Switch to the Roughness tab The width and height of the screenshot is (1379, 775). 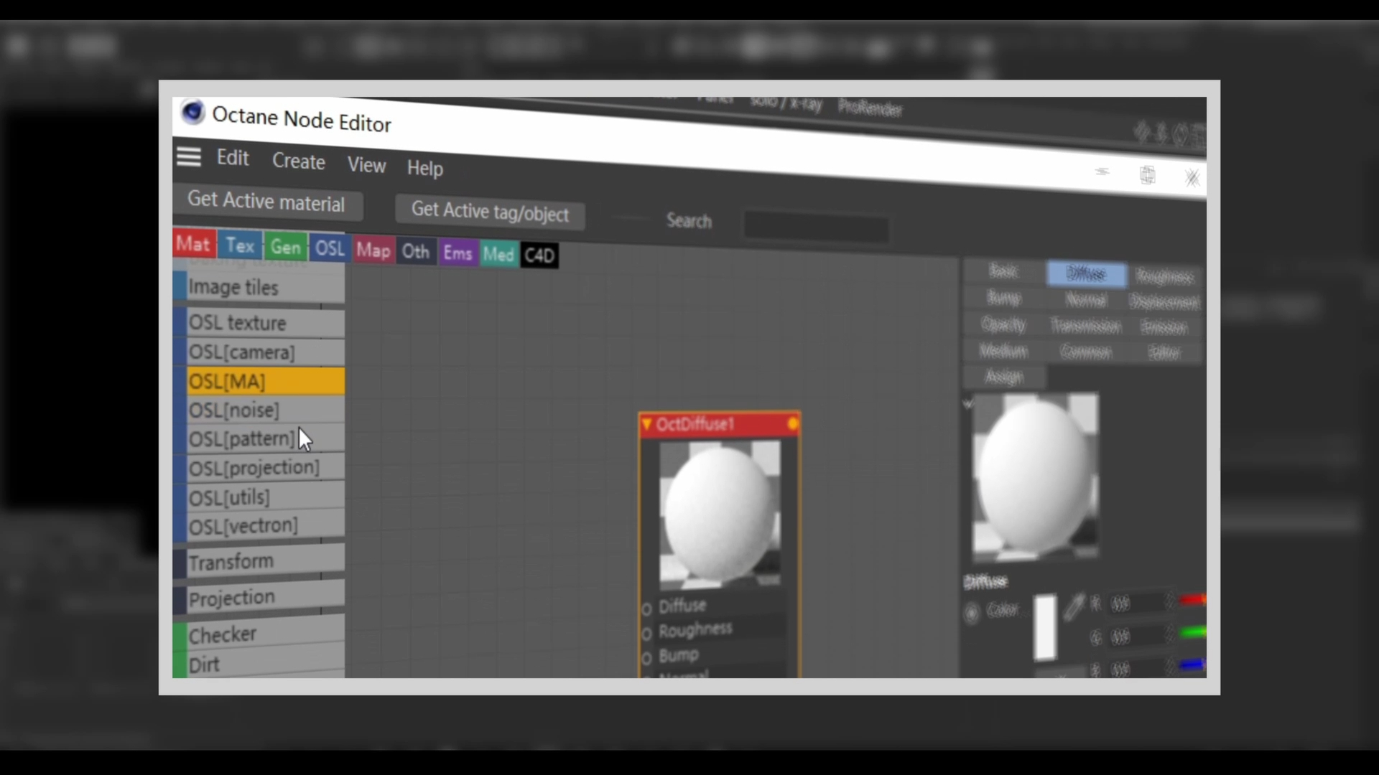pos(1164,276)
